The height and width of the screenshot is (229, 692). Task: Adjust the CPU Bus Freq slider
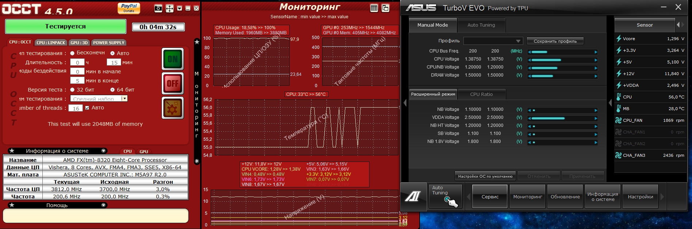[562, 52]
